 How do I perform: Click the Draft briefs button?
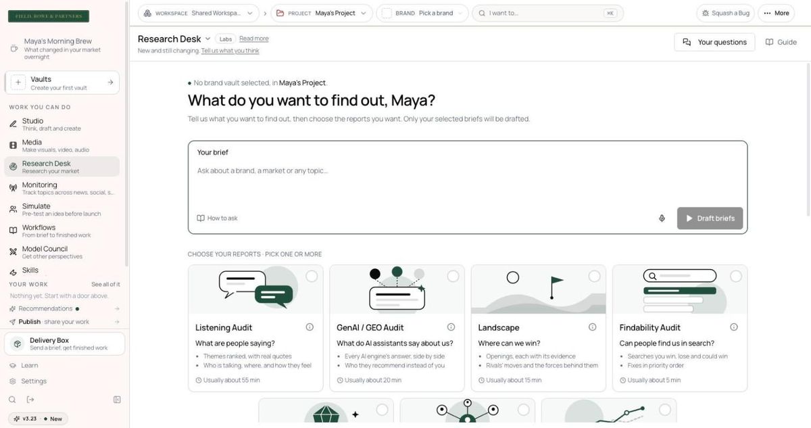(x=710, y=218)
